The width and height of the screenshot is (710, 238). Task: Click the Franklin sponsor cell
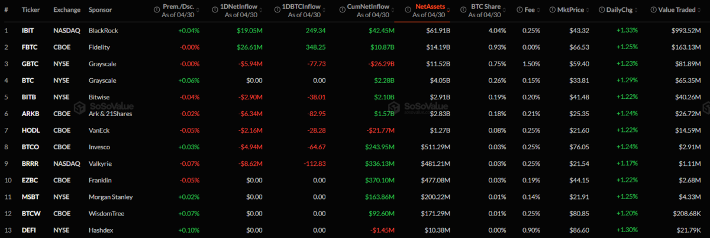tap(101, 180)
